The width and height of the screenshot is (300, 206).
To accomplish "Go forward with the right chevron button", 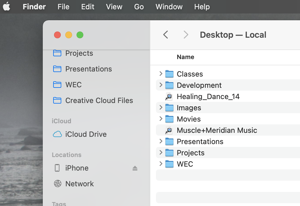I will [186, 35].
